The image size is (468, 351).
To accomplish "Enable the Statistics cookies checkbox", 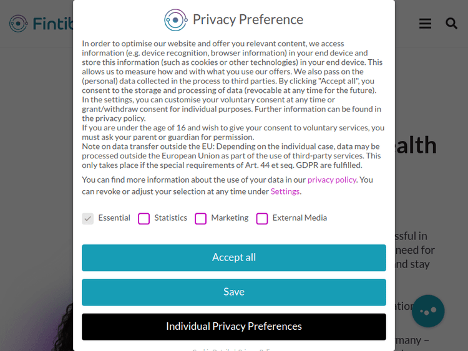I will point(144,219).
